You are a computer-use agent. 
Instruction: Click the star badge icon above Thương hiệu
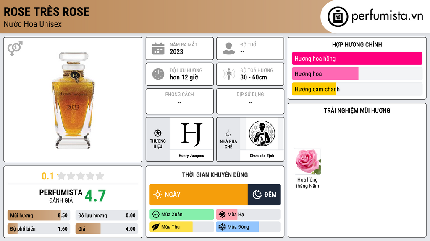(158, 133)
